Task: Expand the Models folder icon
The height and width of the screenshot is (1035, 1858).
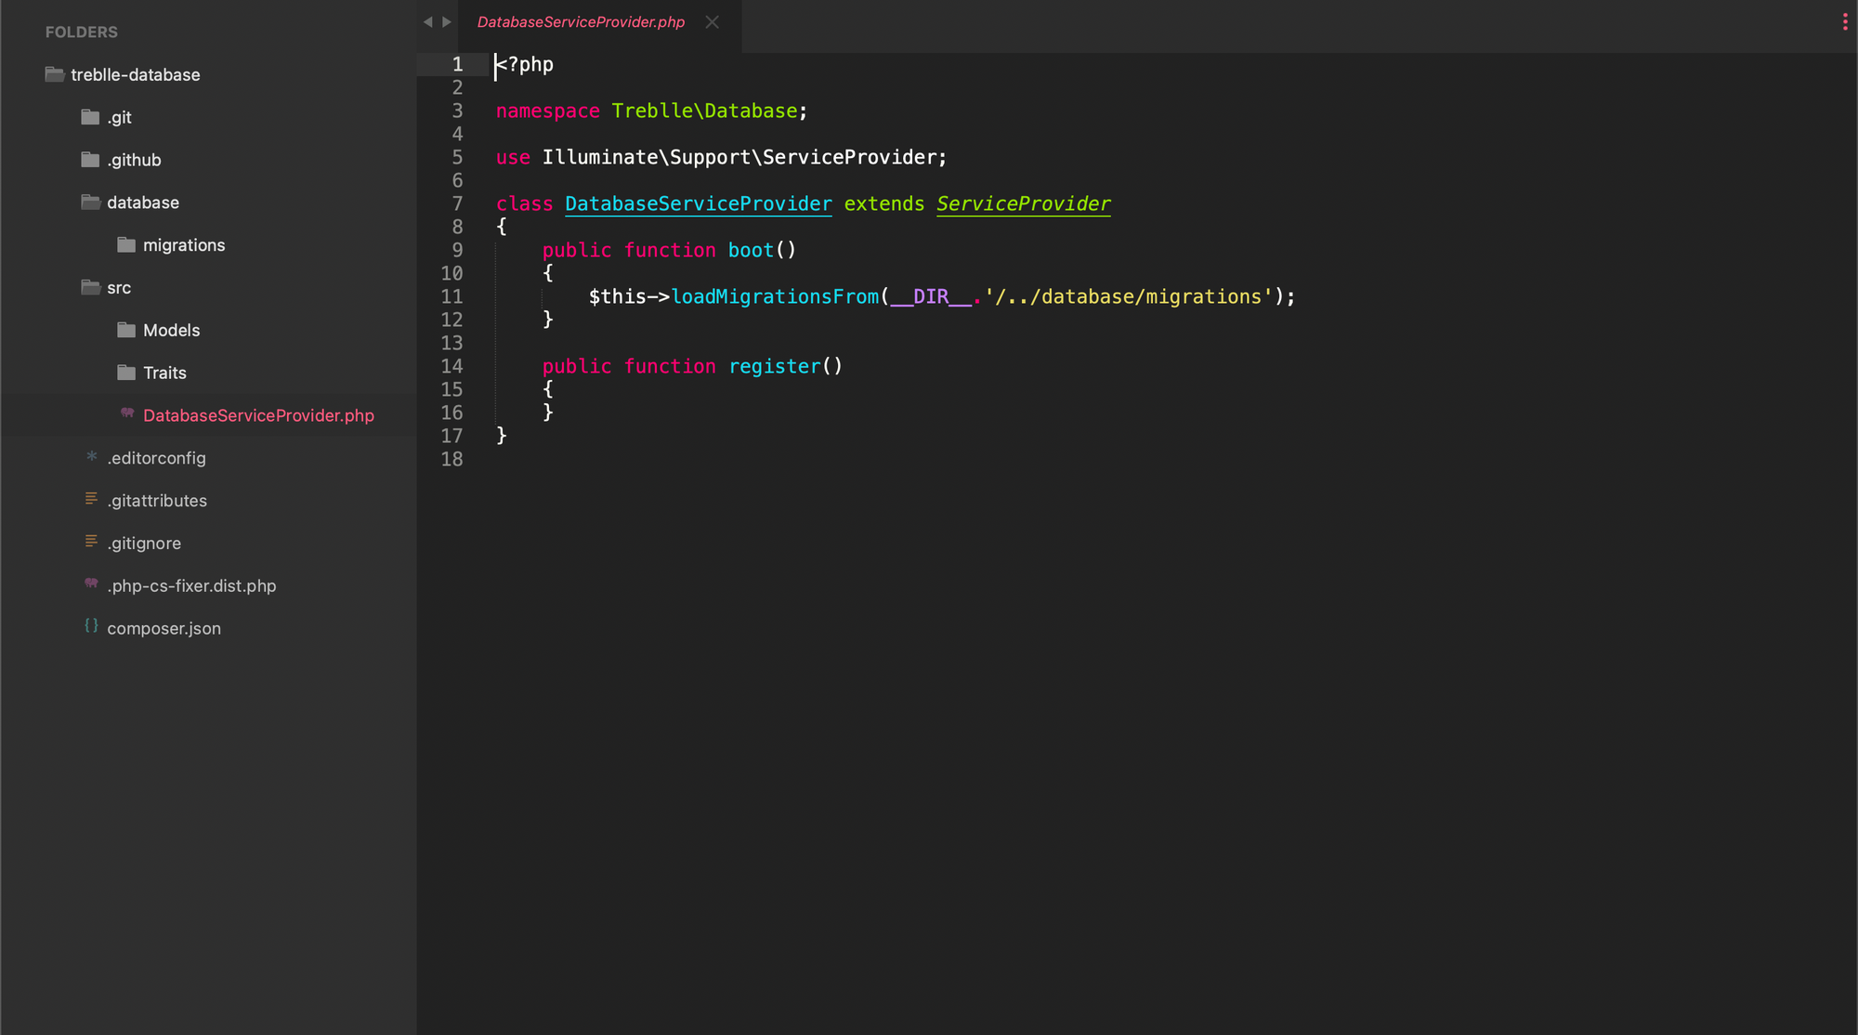Action: (x=126, y=330)
